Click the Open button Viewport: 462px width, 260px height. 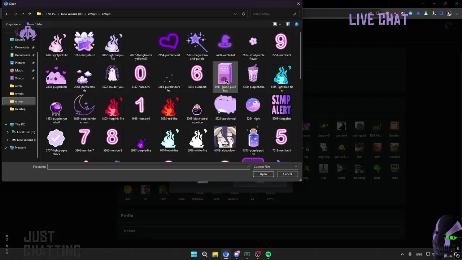[x=263, y=174]
